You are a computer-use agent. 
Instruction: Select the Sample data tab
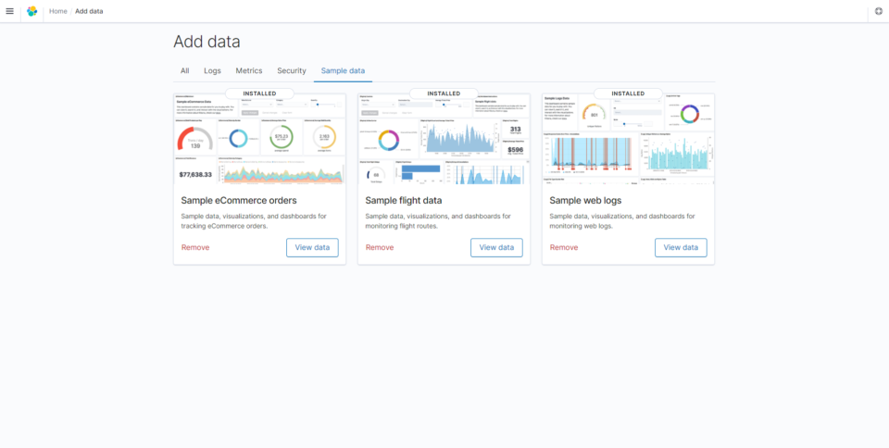(x=343, y=70)
